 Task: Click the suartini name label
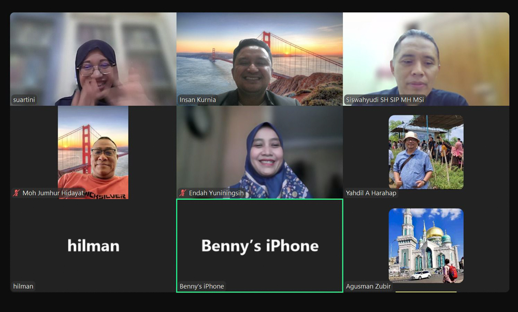click(24, 100)
